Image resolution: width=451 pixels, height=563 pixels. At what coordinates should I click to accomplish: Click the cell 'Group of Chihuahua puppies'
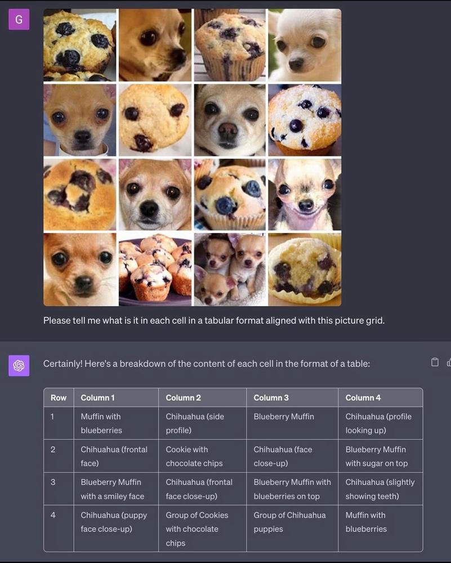292,528
